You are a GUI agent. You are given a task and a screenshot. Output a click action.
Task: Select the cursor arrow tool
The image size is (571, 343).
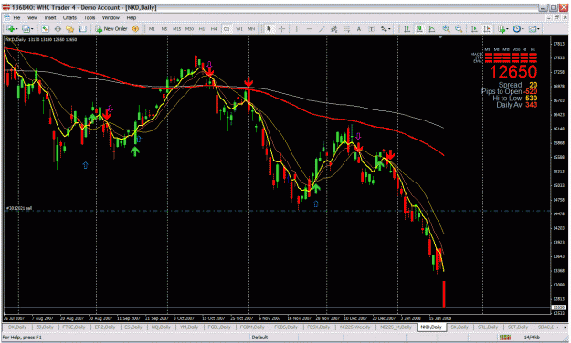269,28
